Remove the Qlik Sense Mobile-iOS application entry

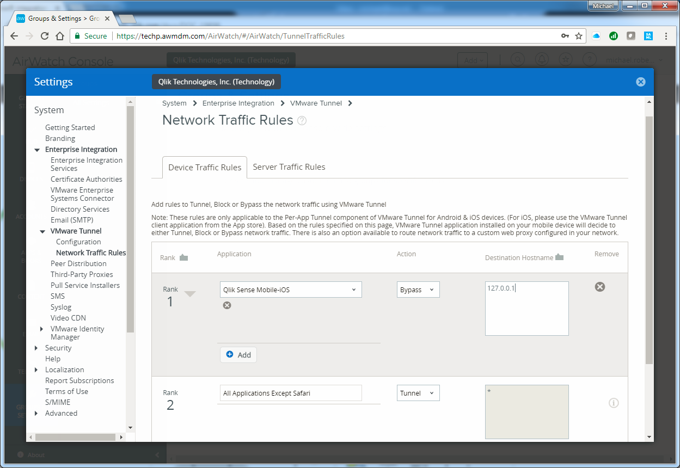pos(227,305)
